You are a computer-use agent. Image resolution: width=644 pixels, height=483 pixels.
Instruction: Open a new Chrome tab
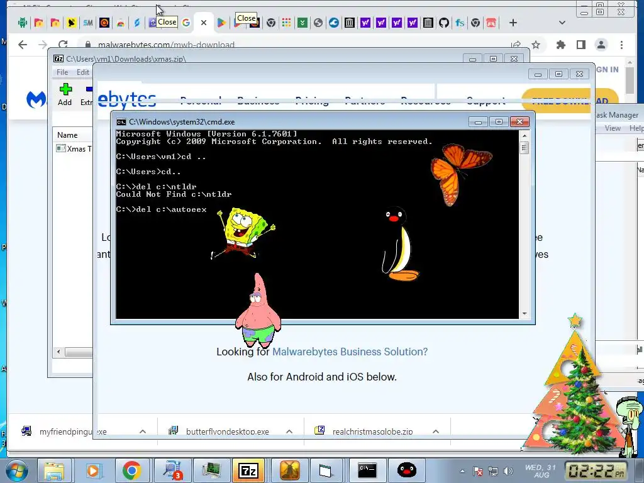513,23
